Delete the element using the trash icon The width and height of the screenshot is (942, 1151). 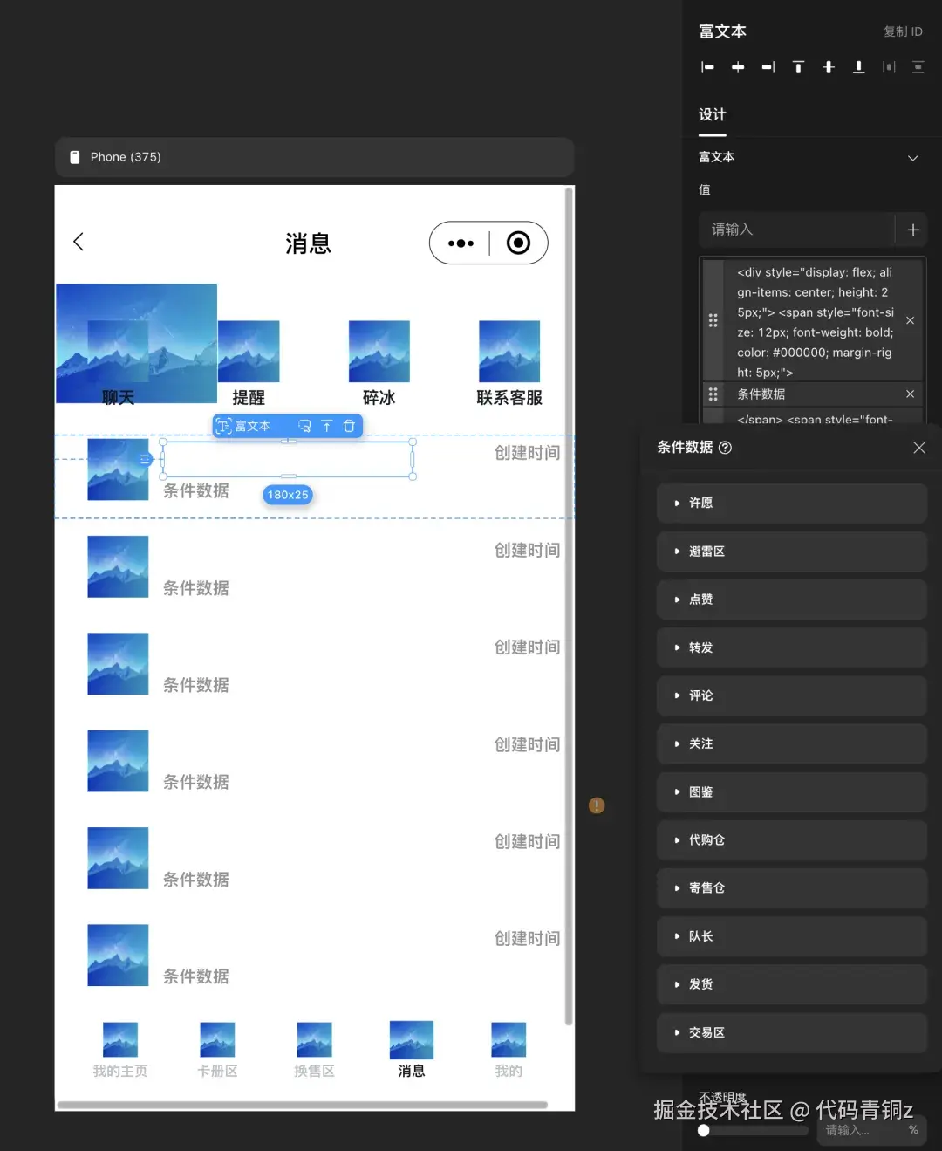[349, 426]
